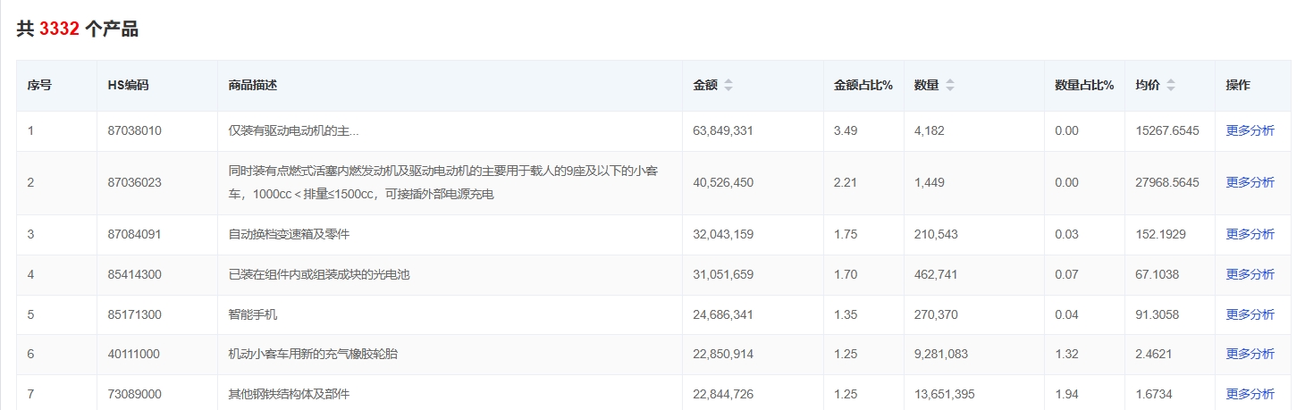Click the 商品描述 column header
This screenshot has height=410, width=1305.
pos(253,86)
